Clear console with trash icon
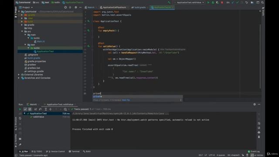The image size is (279, 157). 259,137
